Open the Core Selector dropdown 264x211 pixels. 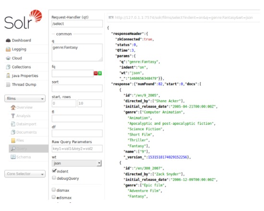coord(25,174)
